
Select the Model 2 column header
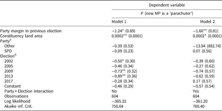pos(207,22)
